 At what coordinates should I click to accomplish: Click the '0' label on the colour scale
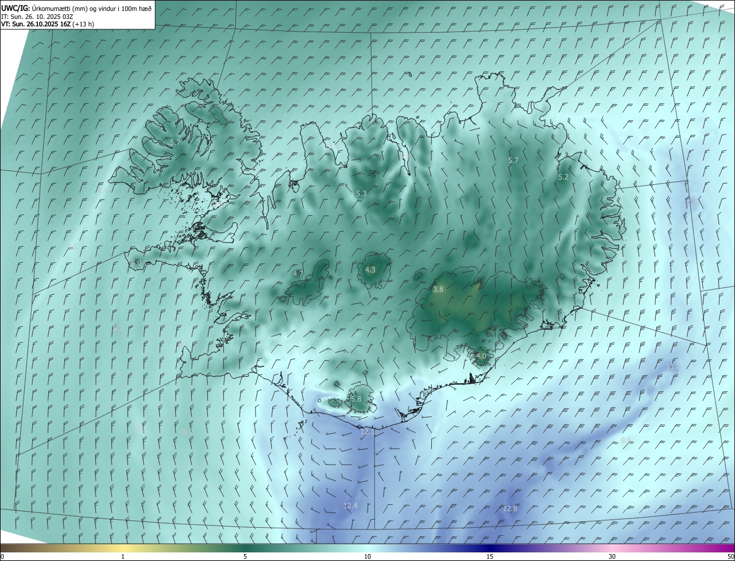click(x=2, y=556)
